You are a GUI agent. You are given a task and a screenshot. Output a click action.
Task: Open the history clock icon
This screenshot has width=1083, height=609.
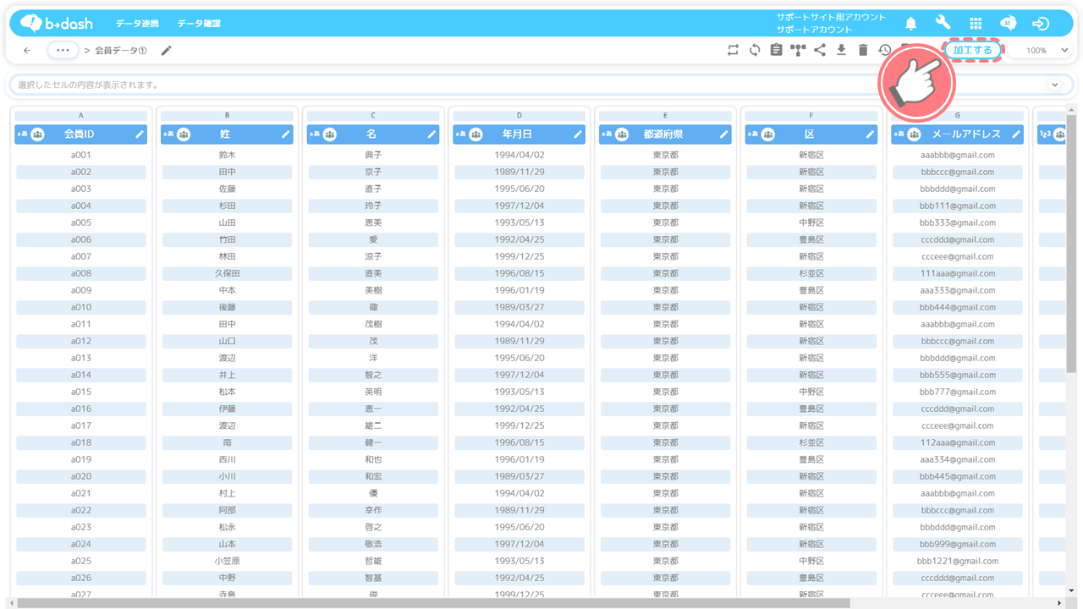click(885, 51)
